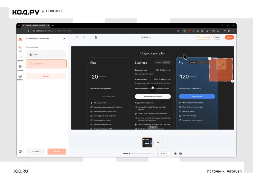Image resolution: width=253 pixels, height=180 pixels.
Task: Redo the last edit
Action: (85, 37)
